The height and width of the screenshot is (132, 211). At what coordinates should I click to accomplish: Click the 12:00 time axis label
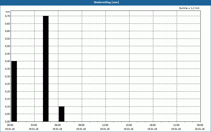(105, 125)
